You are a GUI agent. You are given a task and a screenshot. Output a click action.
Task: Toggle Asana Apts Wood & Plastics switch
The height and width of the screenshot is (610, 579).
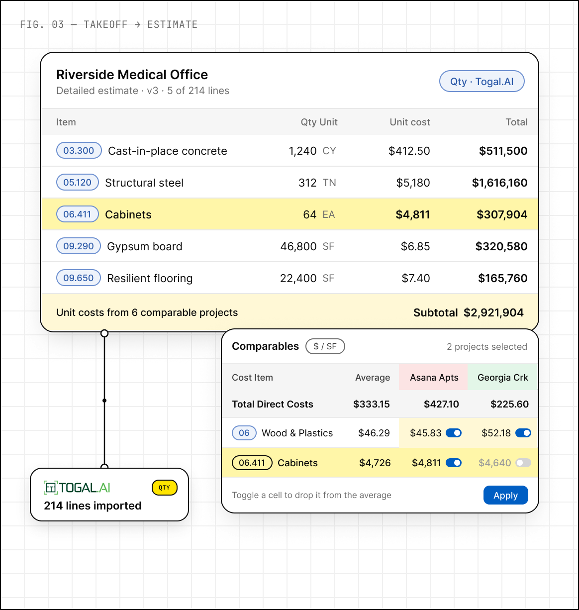click(454, 433)
